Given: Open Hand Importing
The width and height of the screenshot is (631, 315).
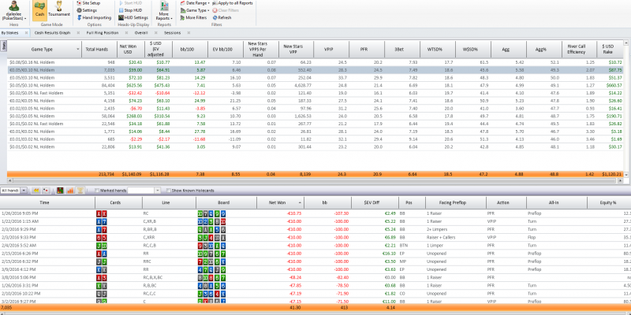Looking at the screenshot, I should tap(93, 17).
